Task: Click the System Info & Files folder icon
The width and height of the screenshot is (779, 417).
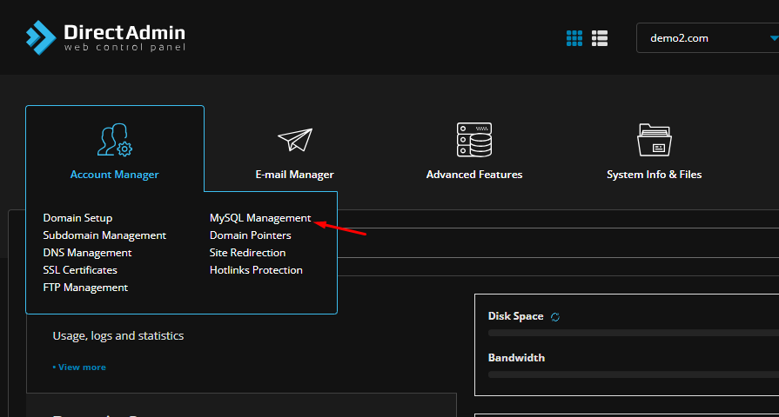Action: tap(655, 140)
